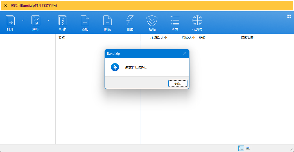Click the 该文件已损坏 message text
The image size is (294, 152).
pyautogui.click(x=136, y=67)
